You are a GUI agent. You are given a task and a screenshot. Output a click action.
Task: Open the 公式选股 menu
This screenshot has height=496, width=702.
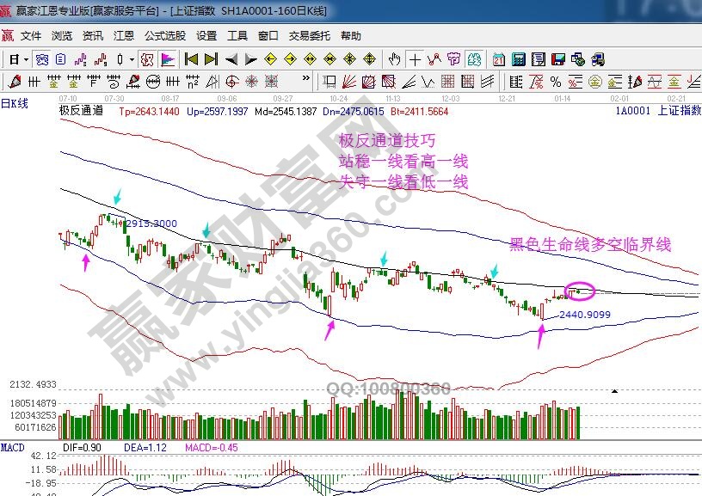click(164, 36)
